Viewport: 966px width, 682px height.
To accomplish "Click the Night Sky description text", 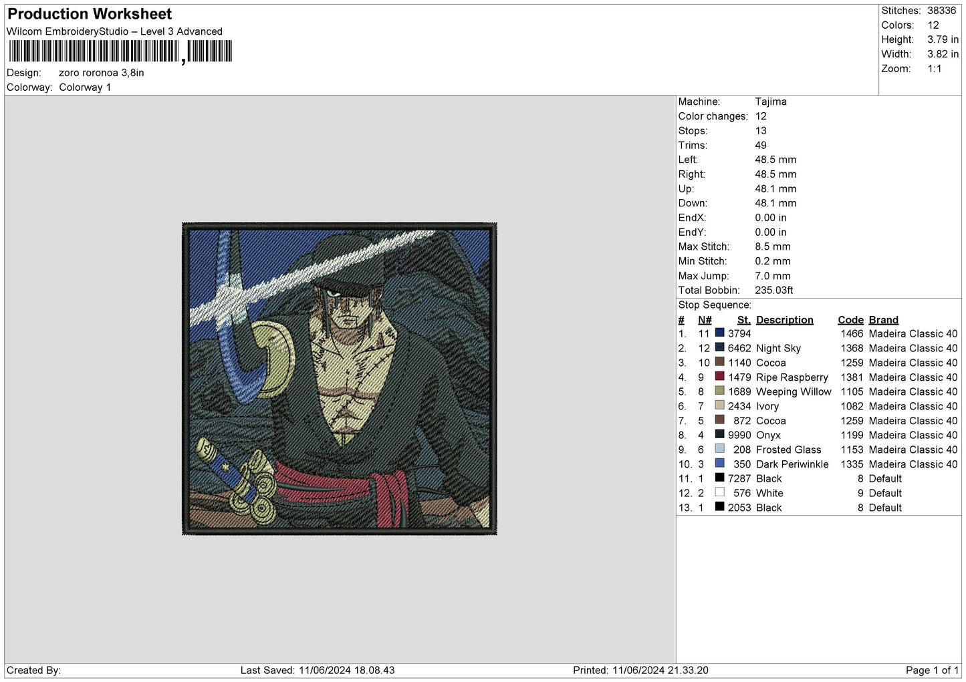I will coord(778,348).
